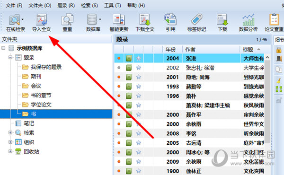Toggle star for the 余秋雨 2009 record
Screen dimensions: 284x175
click(x=139, y=162)
